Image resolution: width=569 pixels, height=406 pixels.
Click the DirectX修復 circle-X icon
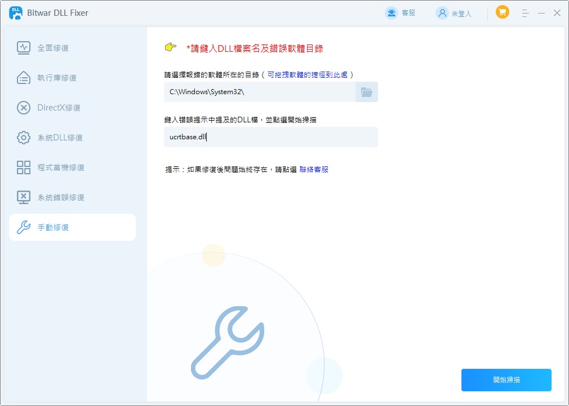tap(24, 108)
